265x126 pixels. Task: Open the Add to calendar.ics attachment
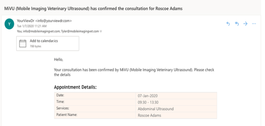tap(48, 43)
